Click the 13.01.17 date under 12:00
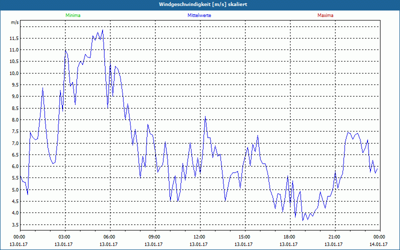400x250 pixels. pos(198,244)
